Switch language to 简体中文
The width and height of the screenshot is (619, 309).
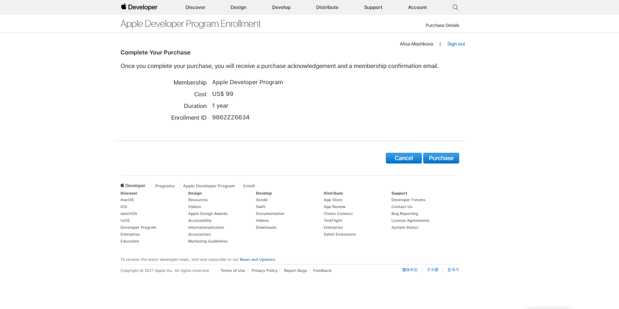click(410, 270)
